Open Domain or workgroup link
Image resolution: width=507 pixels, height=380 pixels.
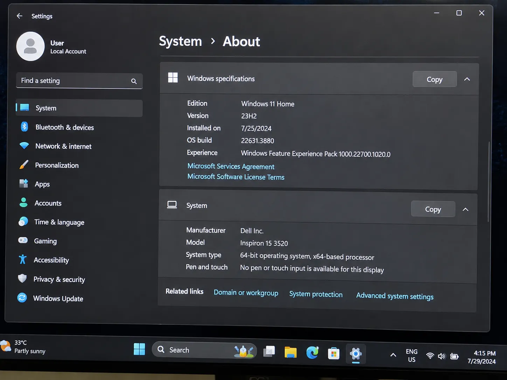click(x=246, y=293)
